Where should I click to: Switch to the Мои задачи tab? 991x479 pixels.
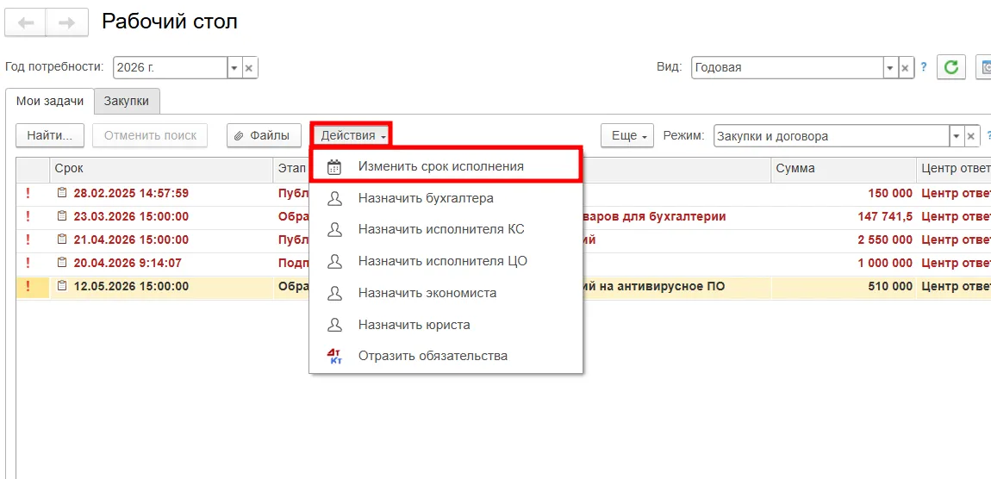pos(49,101)
